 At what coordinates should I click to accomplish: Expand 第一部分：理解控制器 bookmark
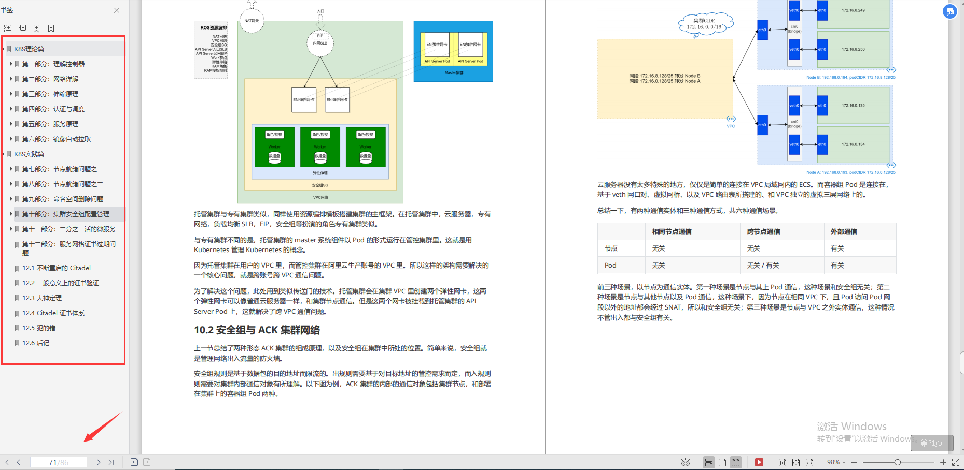click(11, 64)
